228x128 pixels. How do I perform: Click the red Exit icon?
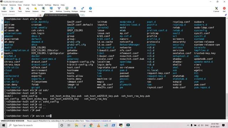tap(224, 10)
